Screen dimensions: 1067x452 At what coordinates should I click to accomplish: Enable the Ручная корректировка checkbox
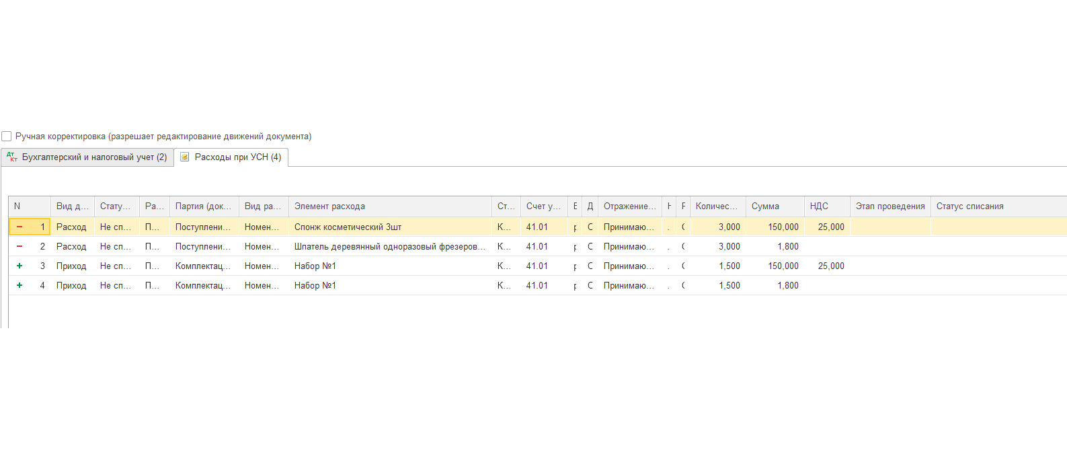click(7, 137)
